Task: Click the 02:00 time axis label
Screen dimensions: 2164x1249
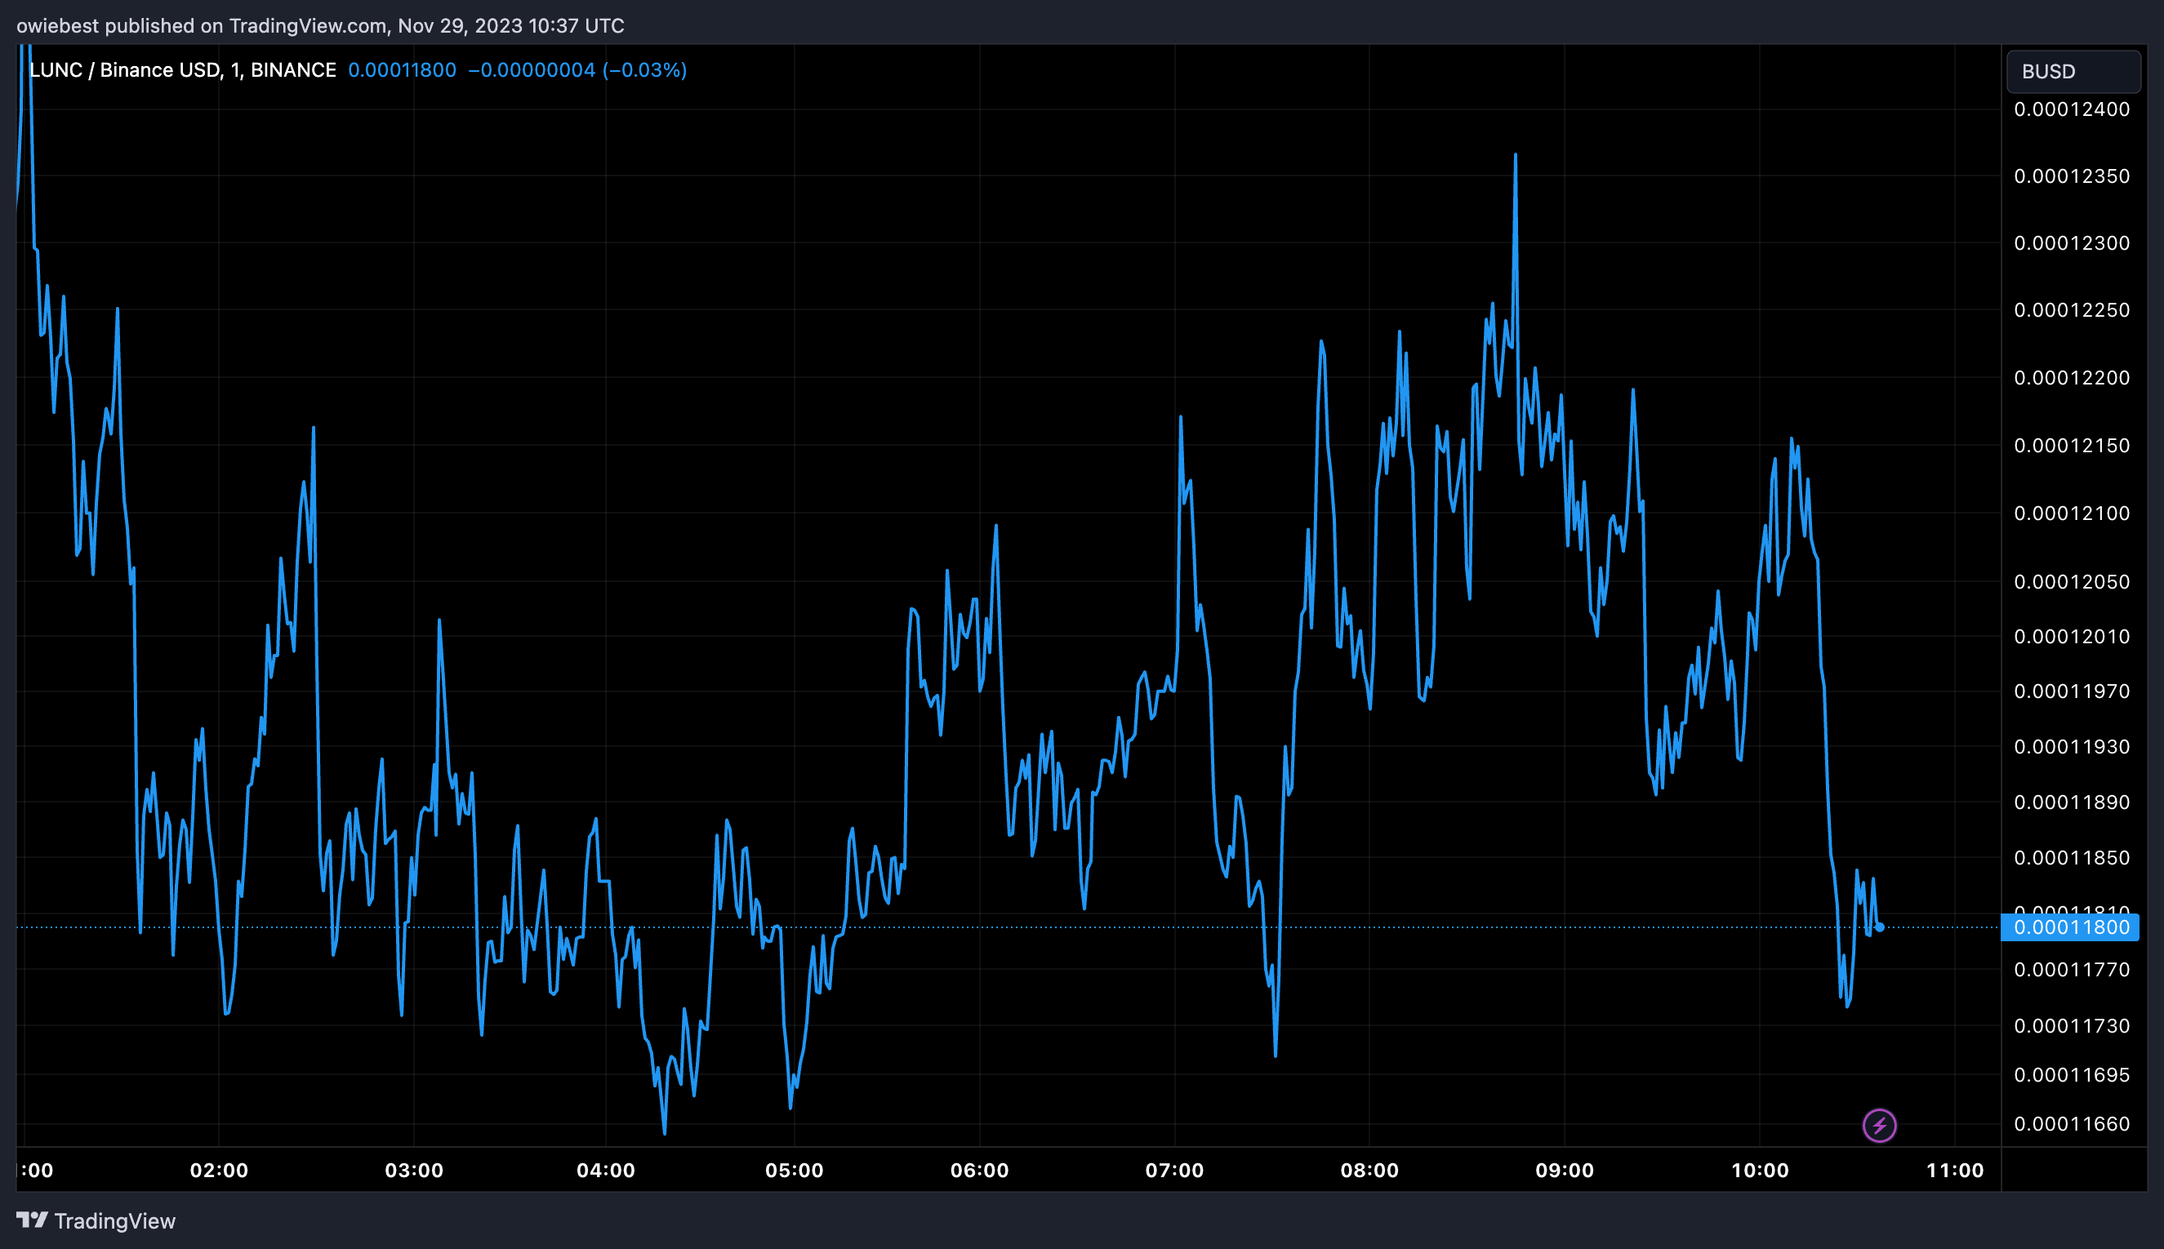Action: [219, 1170]
